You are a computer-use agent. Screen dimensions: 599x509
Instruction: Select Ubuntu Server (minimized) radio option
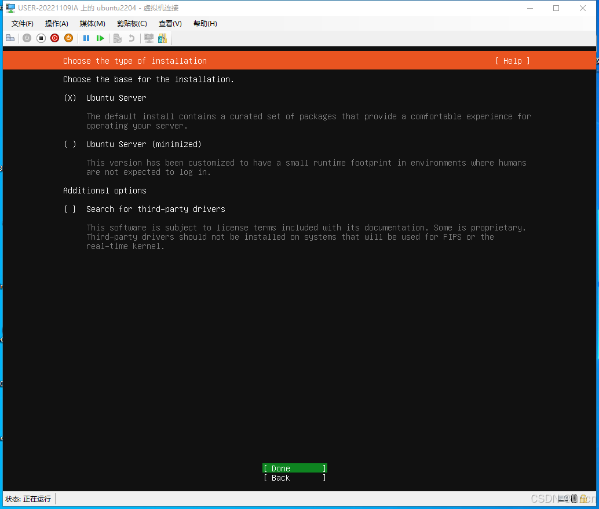click(x=70, y=144)
